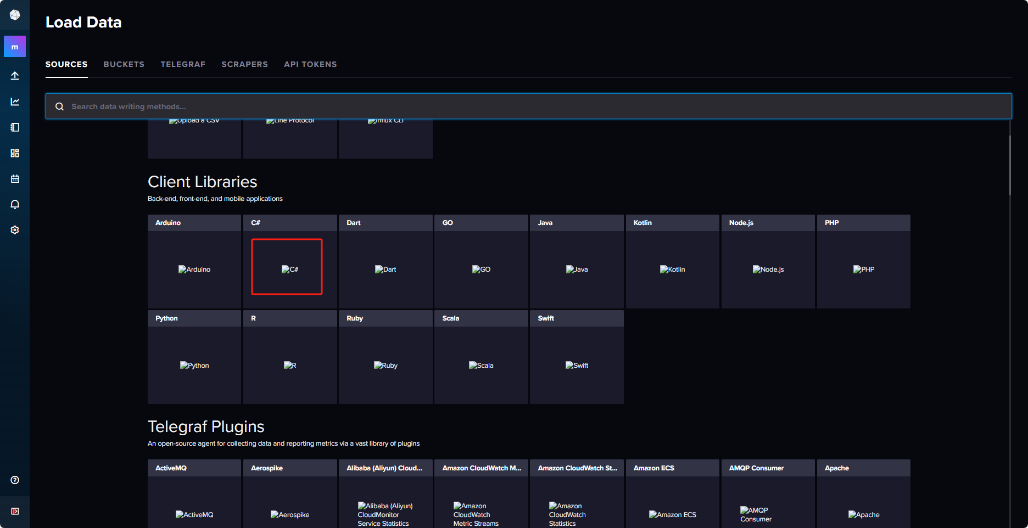Click the vertical scrollbar of sources list

(1010, 165)
